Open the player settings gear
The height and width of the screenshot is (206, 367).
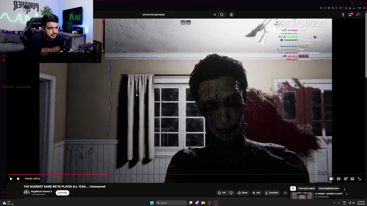pos(345,179)
